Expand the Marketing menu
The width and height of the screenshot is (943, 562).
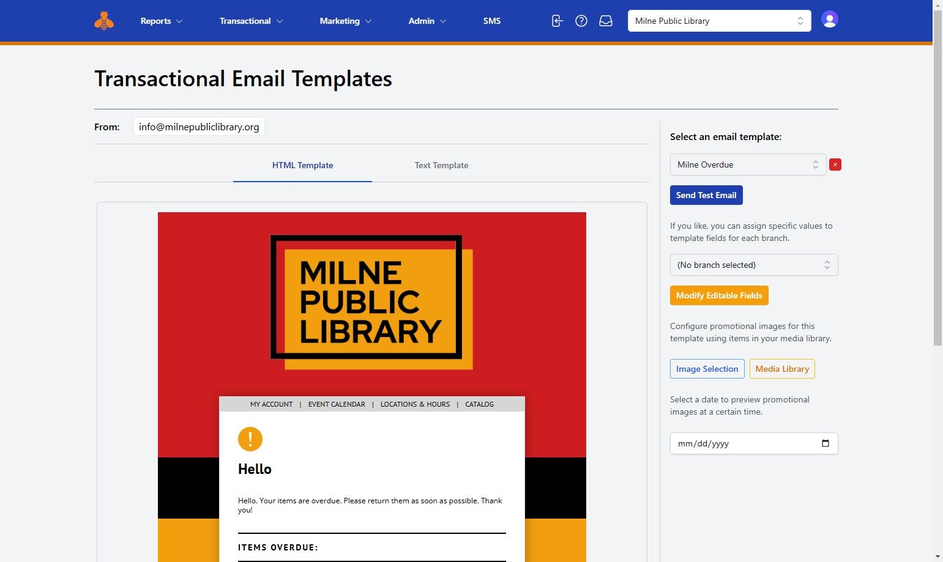click(x=346, y=21)
